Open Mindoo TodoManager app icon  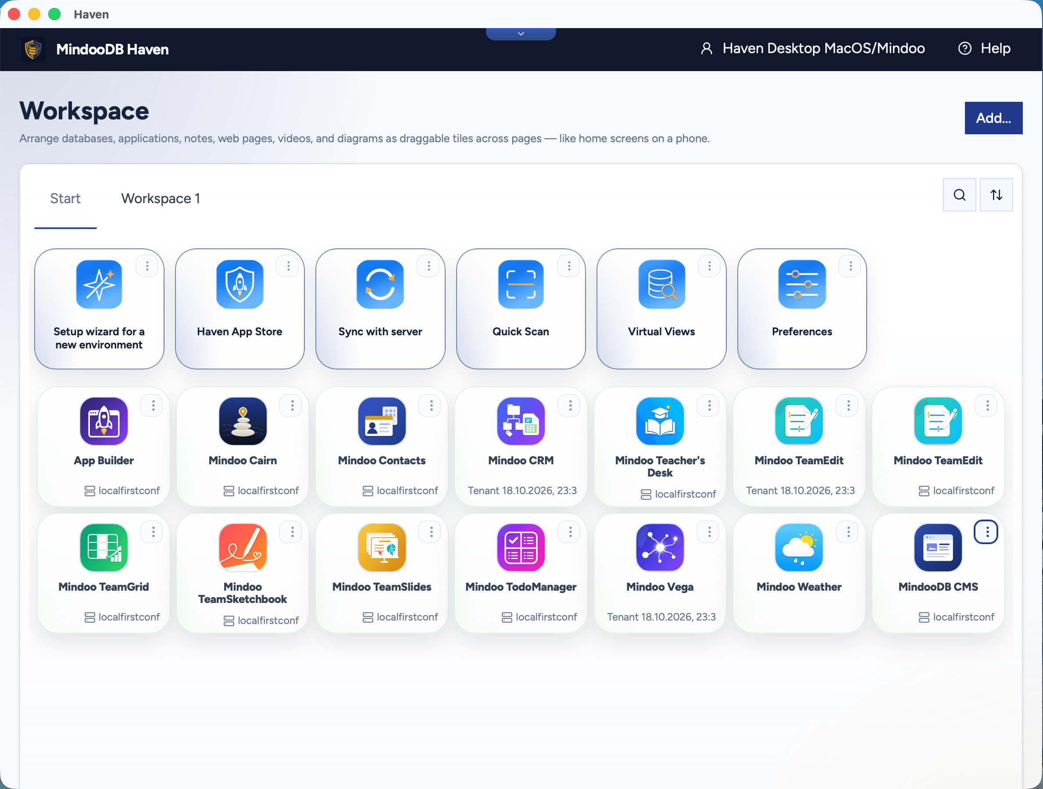click(521, 547)
